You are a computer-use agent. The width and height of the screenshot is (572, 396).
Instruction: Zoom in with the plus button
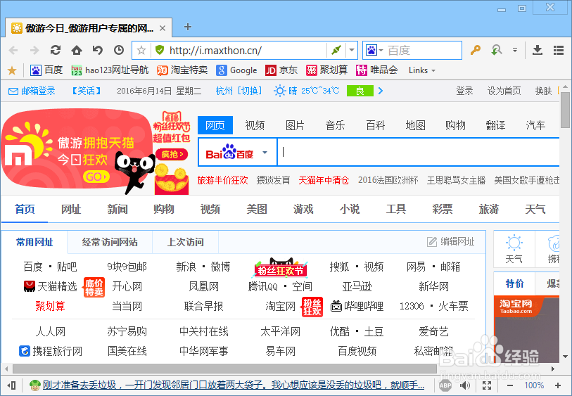tap(558, 385)
